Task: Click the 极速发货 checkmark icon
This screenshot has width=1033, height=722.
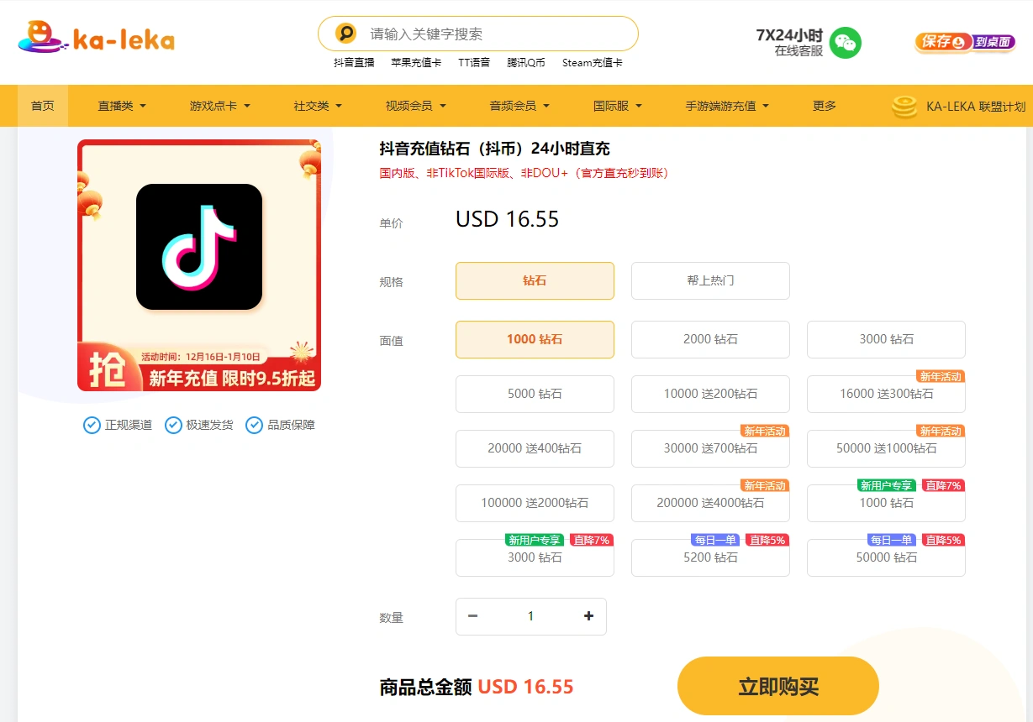Action: [x=173, y=425]
